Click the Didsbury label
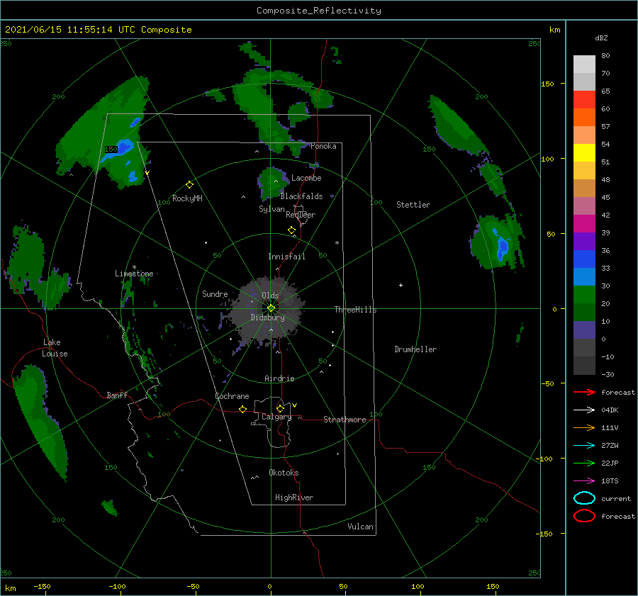The width and height of the screenshot is (638, 596). tap(267, 317)
